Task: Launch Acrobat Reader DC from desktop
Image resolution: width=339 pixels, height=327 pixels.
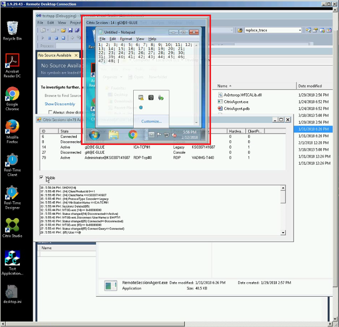Action: pos(12,65)
